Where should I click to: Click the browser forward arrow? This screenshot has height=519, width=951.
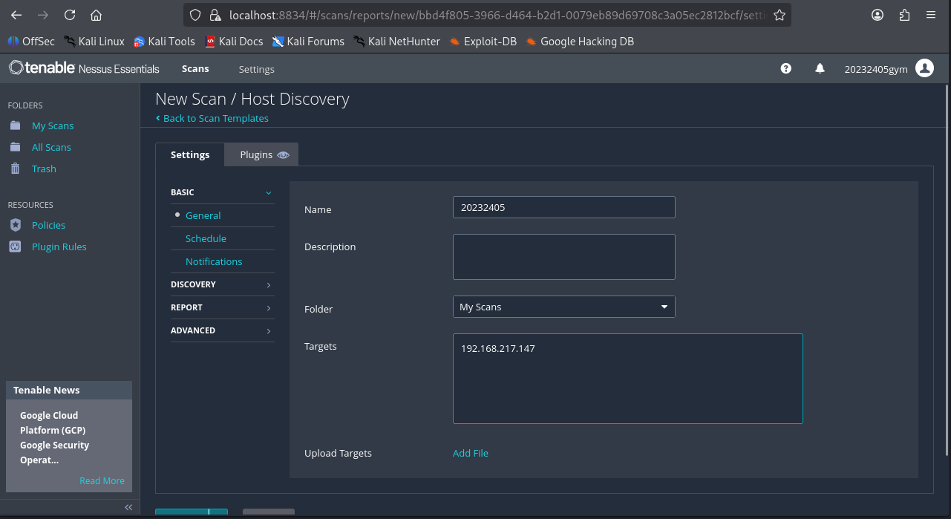pyautogui.click(x=42, y=15)
